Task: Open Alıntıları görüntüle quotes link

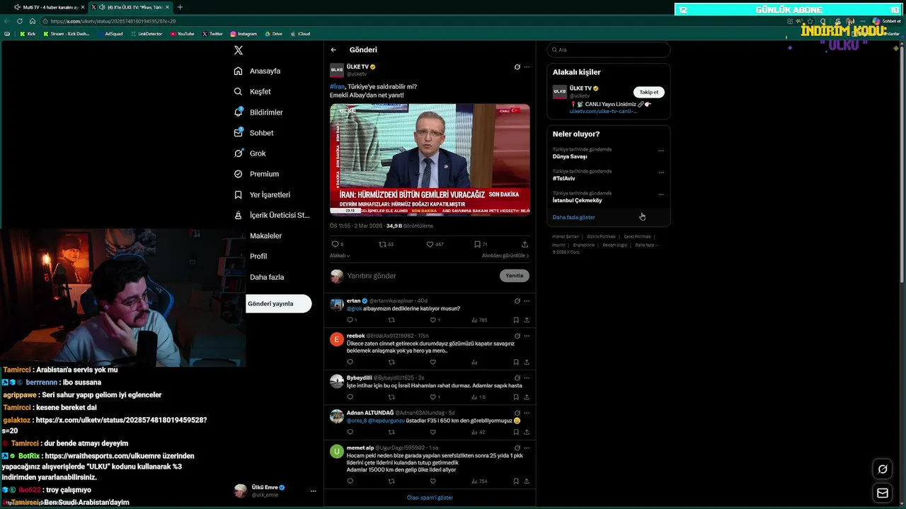Action: [505, 255]
